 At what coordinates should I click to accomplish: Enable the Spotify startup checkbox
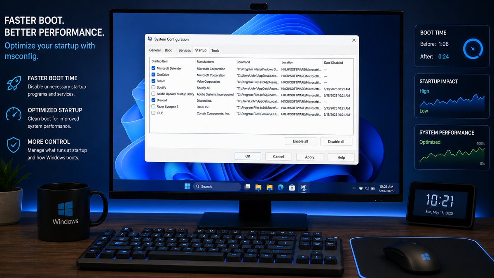[x=153, y=87]
